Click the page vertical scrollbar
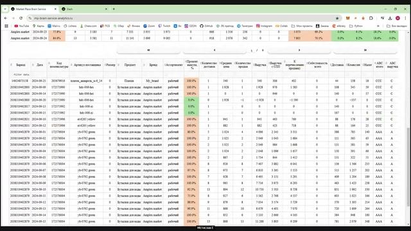 (408, 167)
